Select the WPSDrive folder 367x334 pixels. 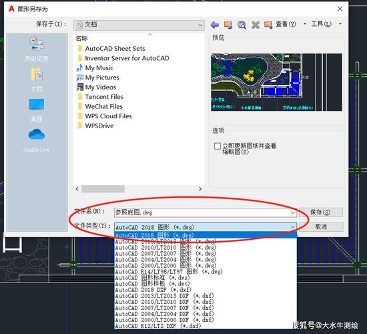point(95,126)
